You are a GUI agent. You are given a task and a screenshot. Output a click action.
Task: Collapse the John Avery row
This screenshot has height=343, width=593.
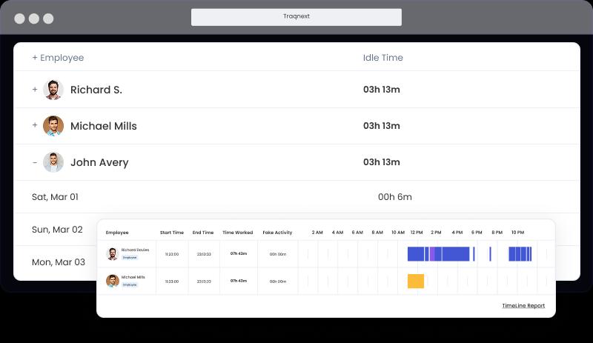coord(34,162)
